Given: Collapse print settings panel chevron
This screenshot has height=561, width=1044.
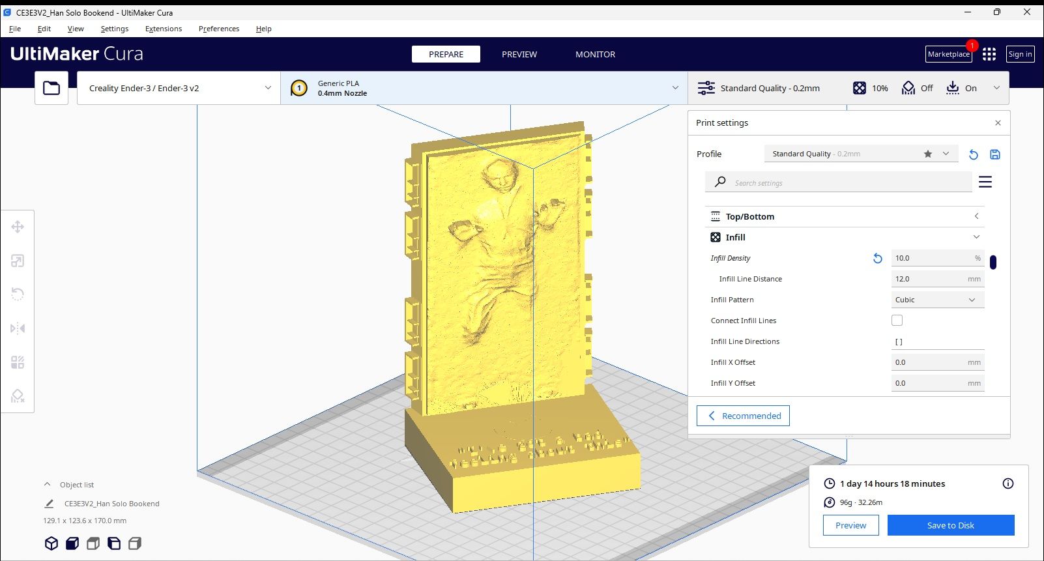Looking at the screenshot, I should [996, 88].
